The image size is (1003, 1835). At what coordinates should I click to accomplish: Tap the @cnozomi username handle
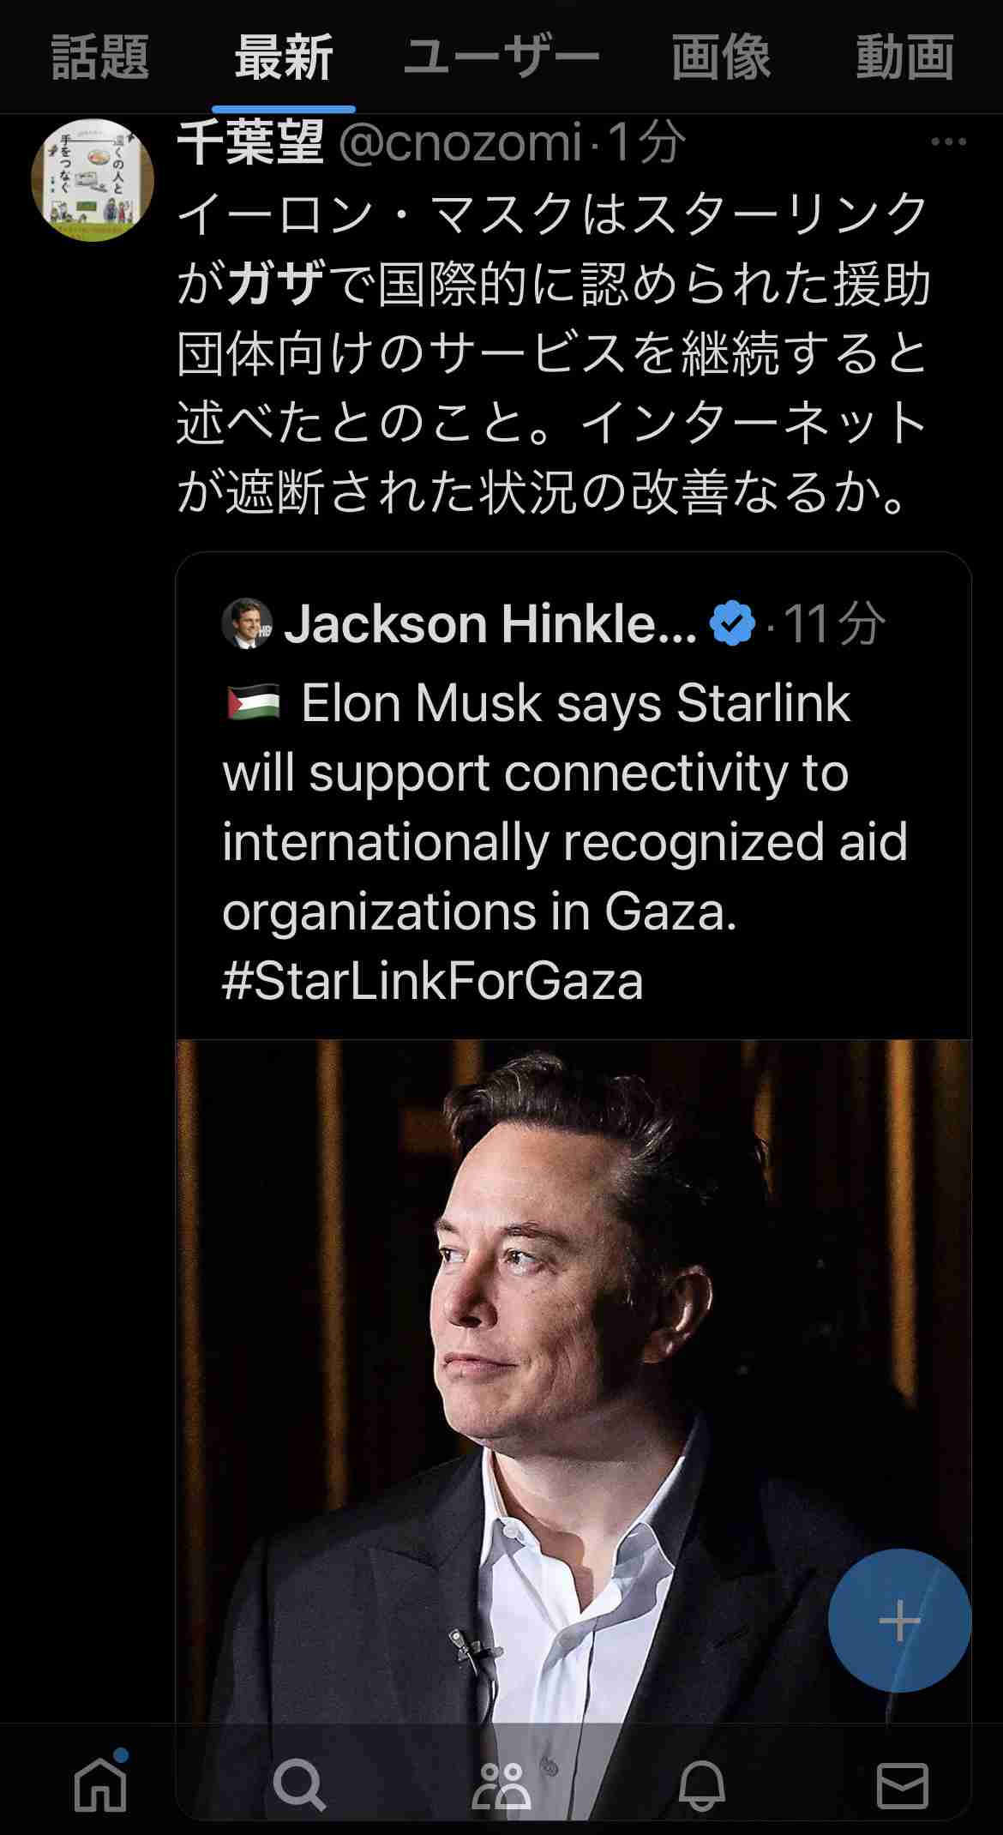461,142
